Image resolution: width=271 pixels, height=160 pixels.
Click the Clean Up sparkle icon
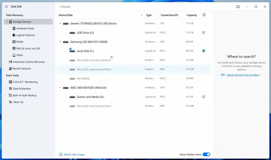10,102
